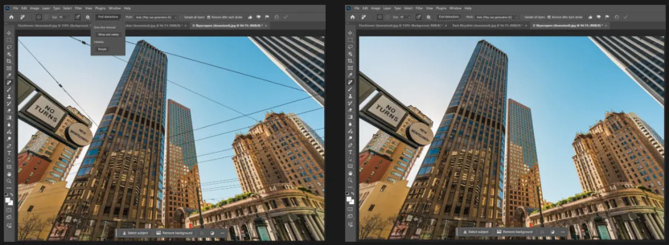Select the Hand tool in right window
Viewport: 669px width, 245px height.
[x=350, y=173]
